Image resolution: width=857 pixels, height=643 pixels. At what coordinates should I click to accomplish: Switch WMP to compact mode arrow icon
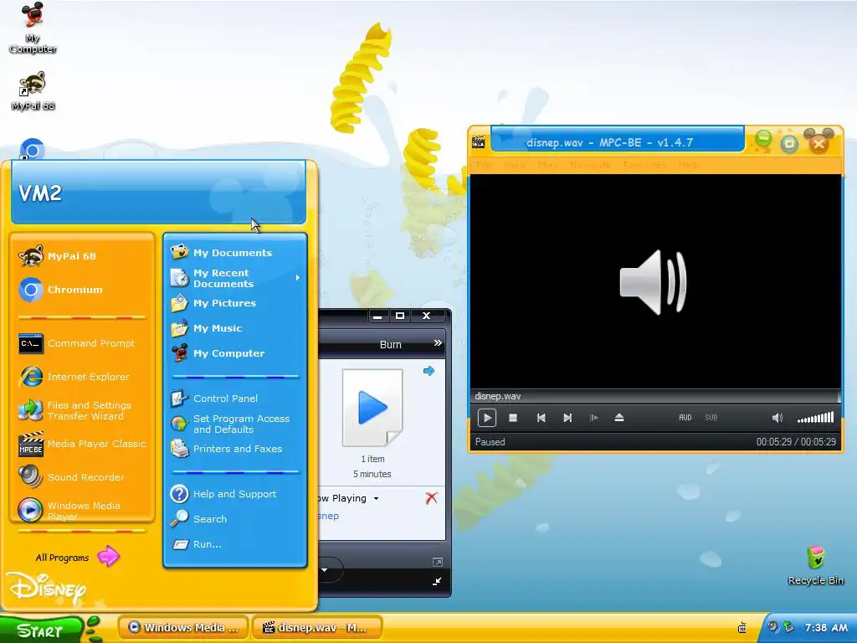pos(437,581)
